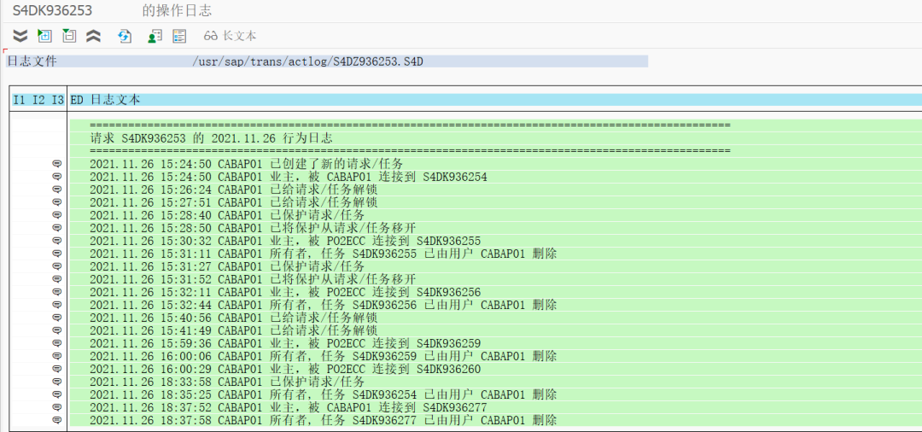Image resolution: width=922 pixels, height=432 pixels.
Task: Click the 长文本 long text button
Action: [230, 37]
